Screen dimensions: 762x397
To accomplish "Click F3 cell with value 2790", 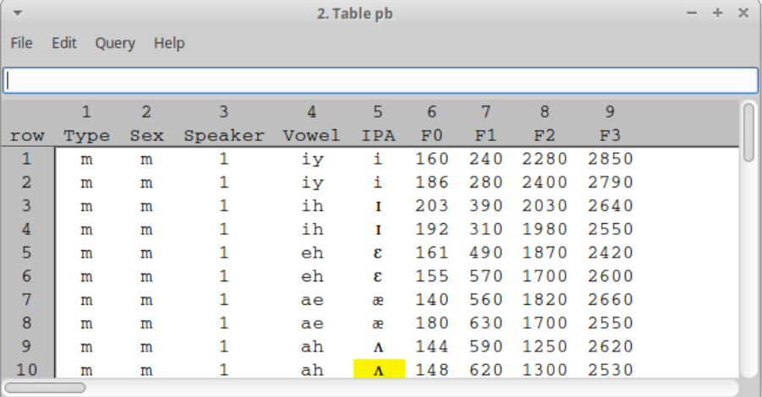I will click(610, 182).
